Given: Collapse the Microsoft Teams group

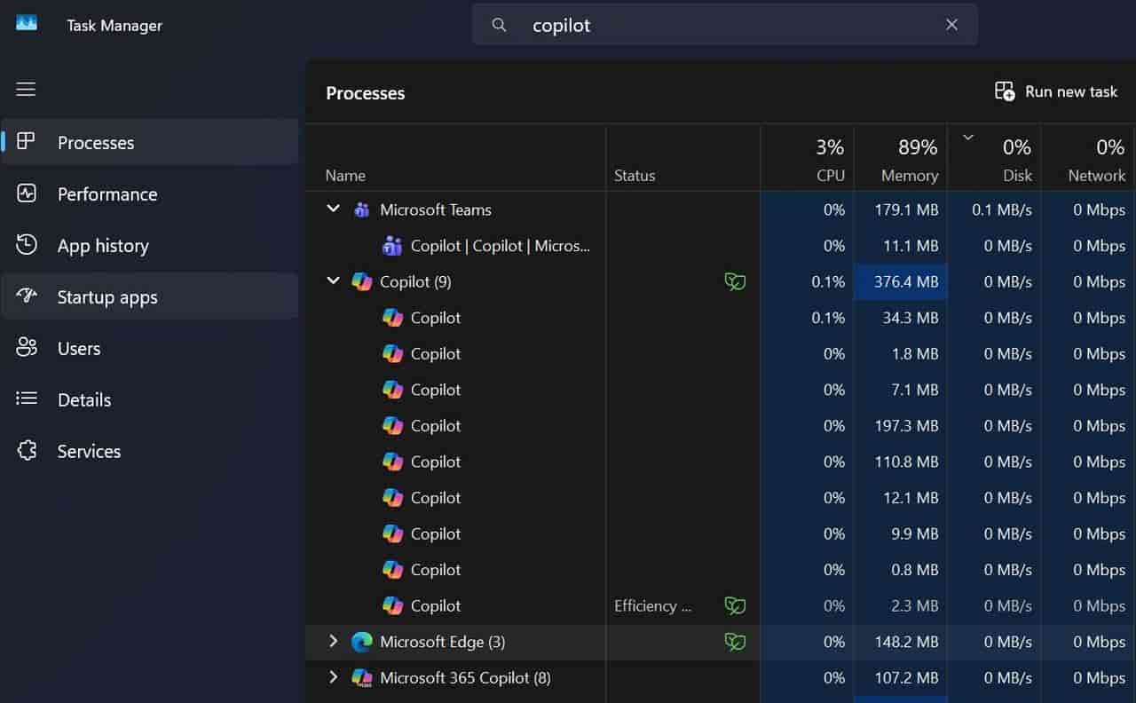Looking at the screenshot, I should pos(334,209).
